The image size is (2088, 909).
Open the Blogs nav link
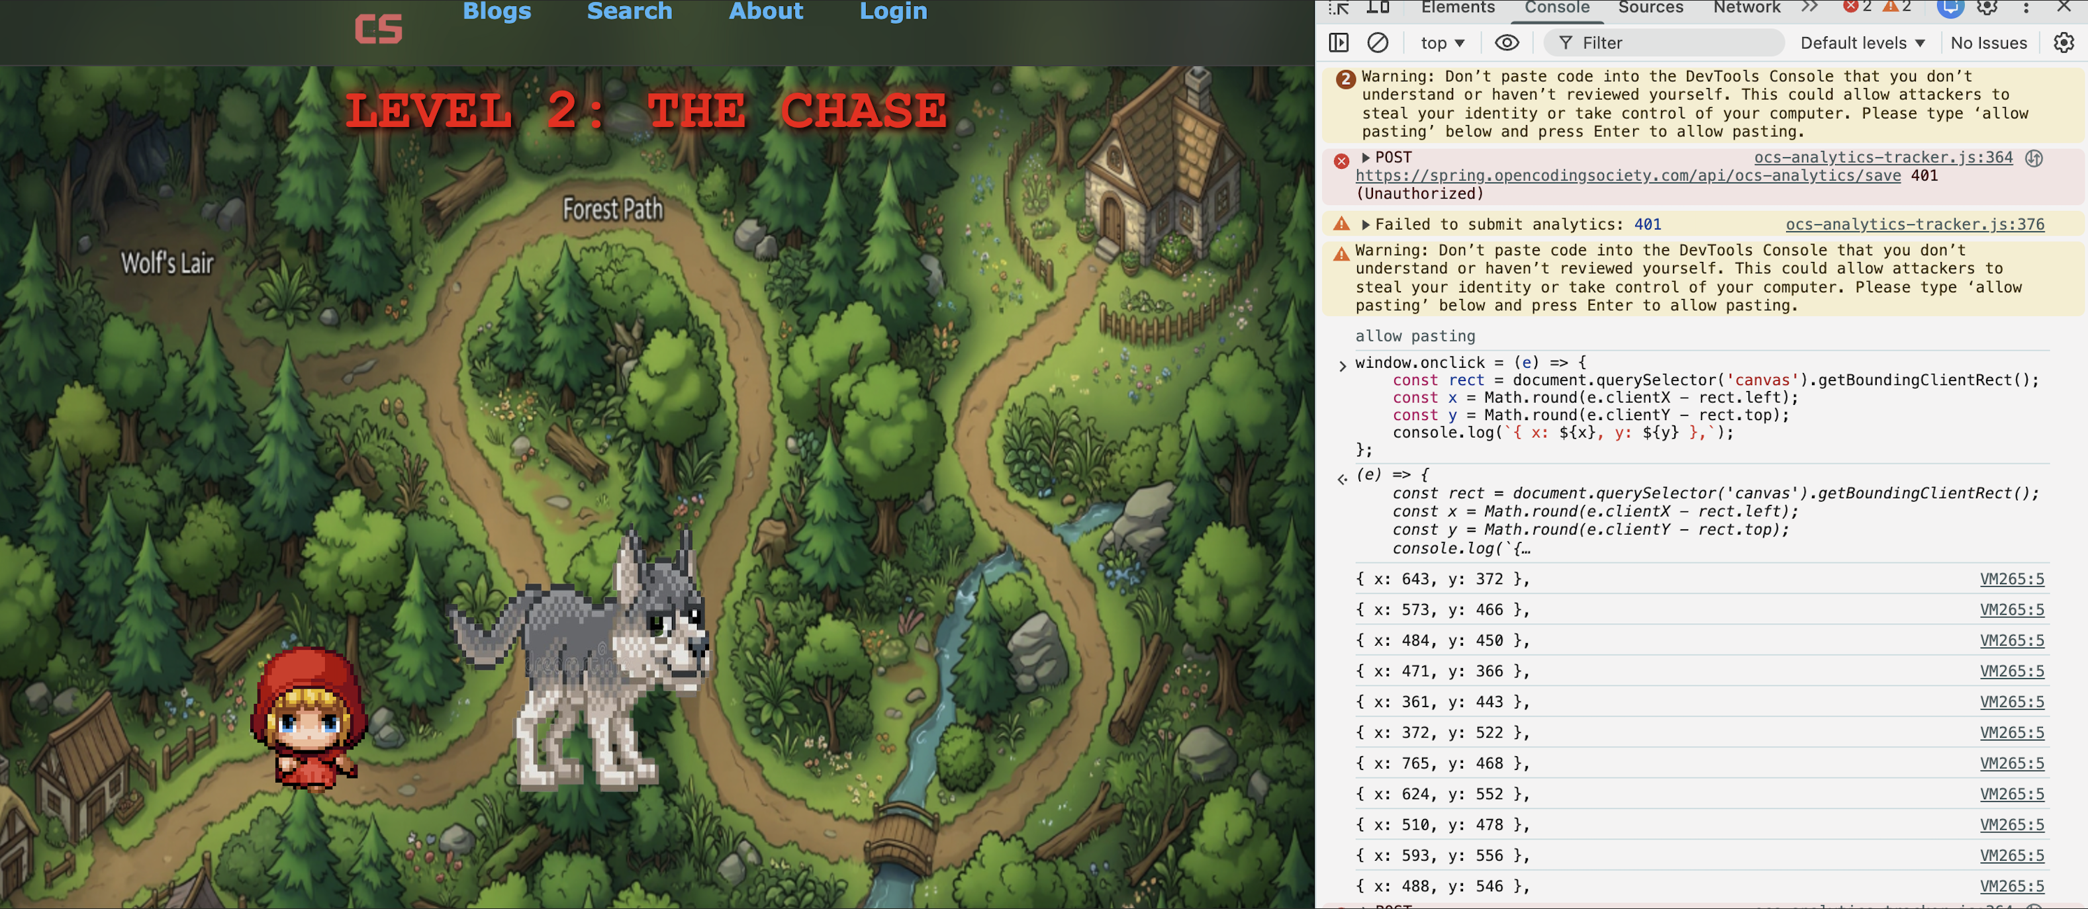click(497, 11)
